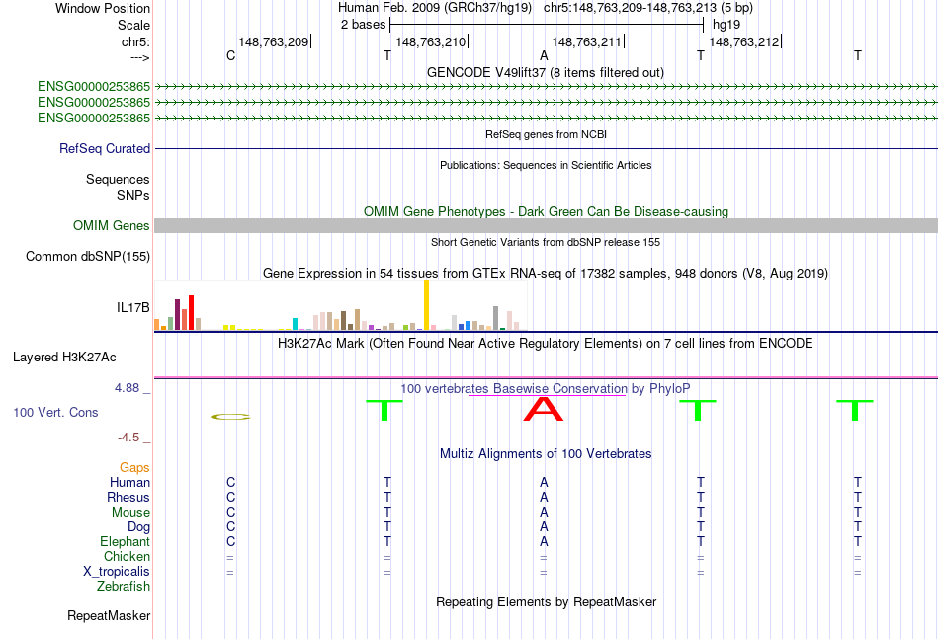Screen dimensions: 939x639
Task: Click the Common dbSNP(155) label
Action: pos(87,256)
